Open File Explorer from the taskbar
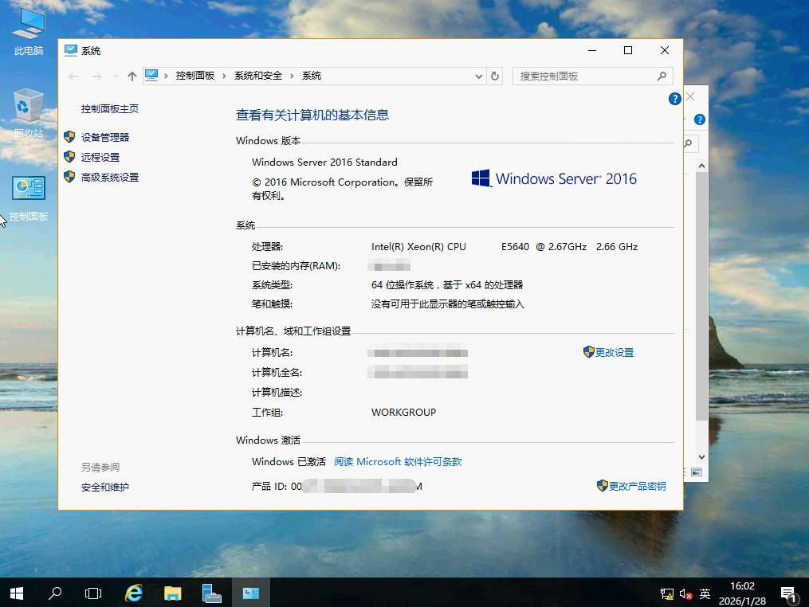Viewport: 809px width, 607px height. 172,593
